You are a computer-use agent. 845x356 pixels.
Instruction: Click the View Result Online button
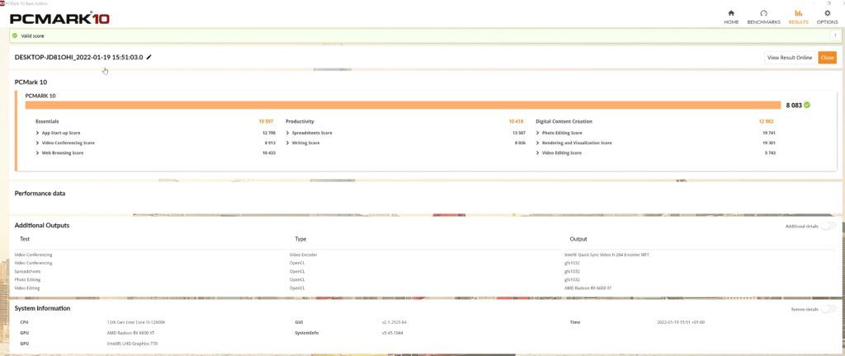click(x=790, y=58)
